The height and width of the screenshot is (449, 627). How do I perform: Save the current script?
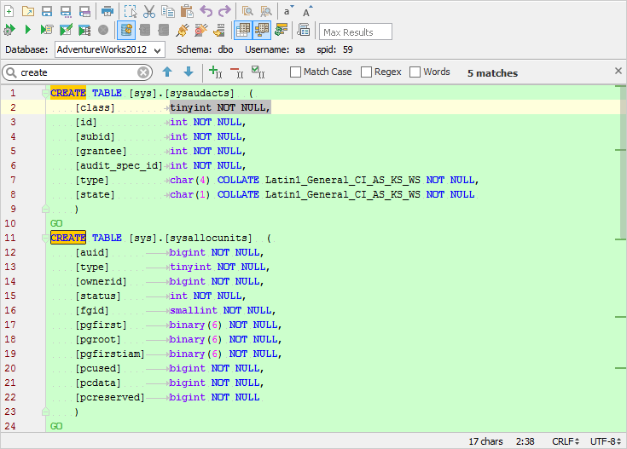47,11
